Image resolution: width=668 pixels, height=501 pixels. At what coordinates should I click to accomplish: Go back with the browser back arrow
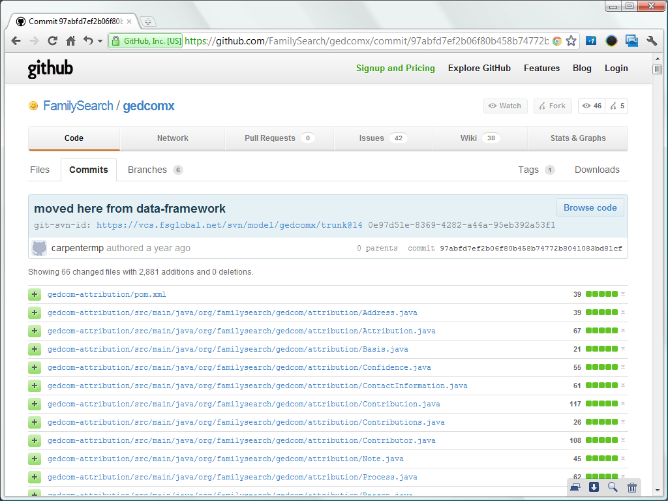point(16,41)
